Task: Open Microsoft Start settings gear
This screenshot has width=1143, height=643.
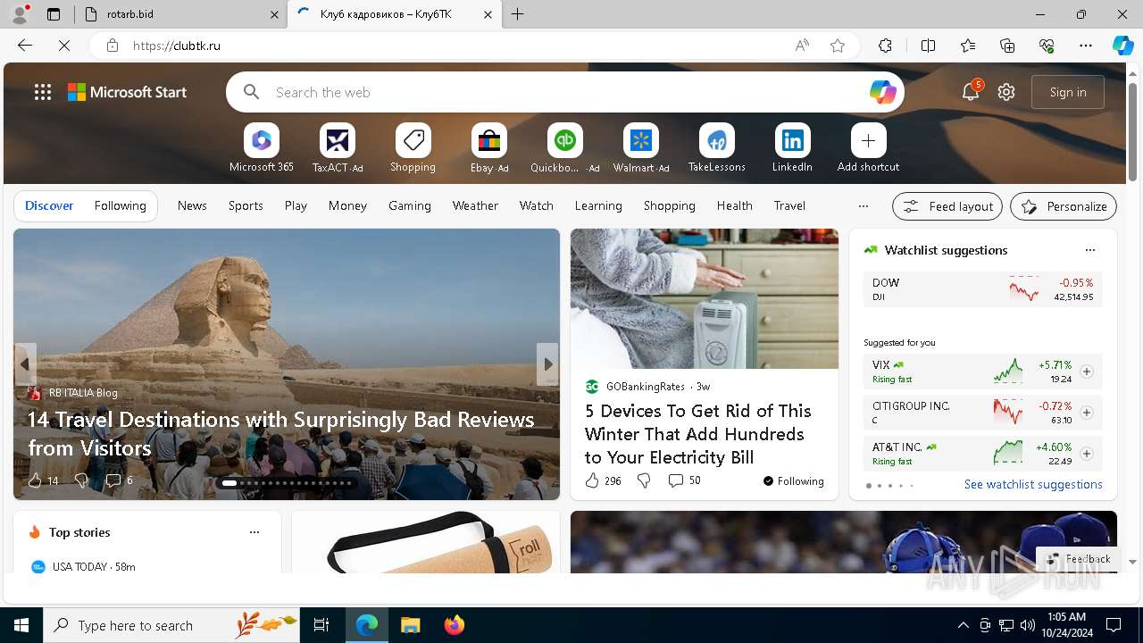Action: 1006,92
